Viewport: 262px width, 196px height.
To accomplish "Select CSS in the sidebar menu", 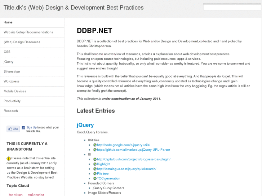I will pyautogui.click(x=32, y=52).
